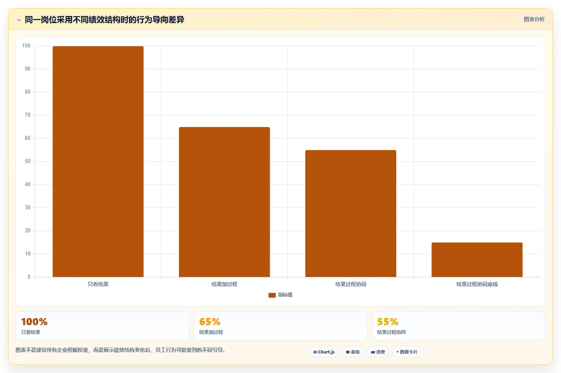
Task: Click the footnote text about 绩效结构变化
Action: [122, 350]
